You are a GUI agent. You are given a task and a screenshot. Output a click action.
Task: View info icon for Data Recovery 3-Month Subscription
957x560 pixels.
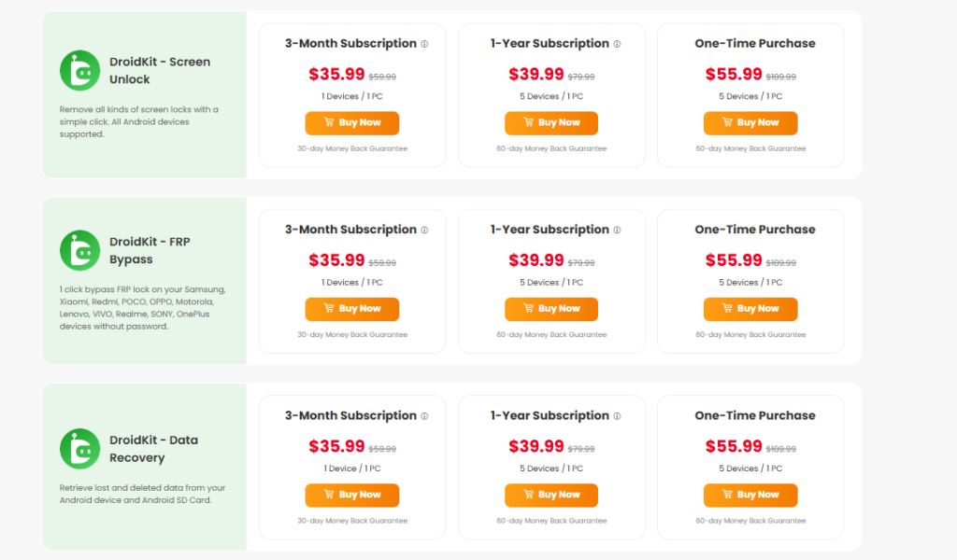(425, 416)
